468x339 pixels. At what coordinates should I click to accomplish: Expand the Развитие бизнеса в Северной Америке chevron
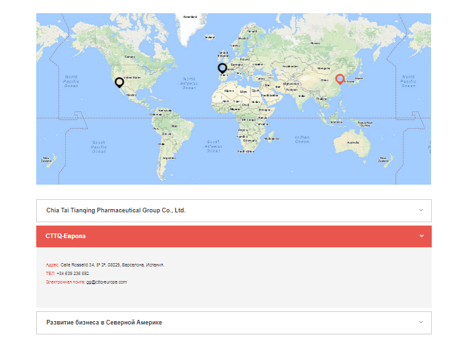(421, 323)
